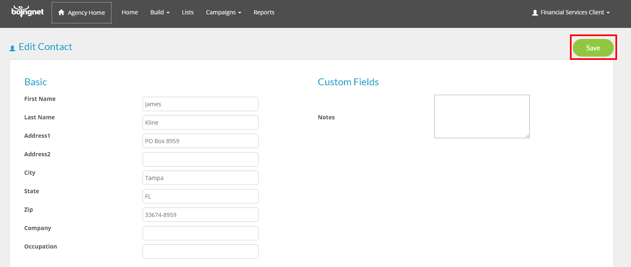
Task: Click inside the Notes text area
Action: point(482,116)
